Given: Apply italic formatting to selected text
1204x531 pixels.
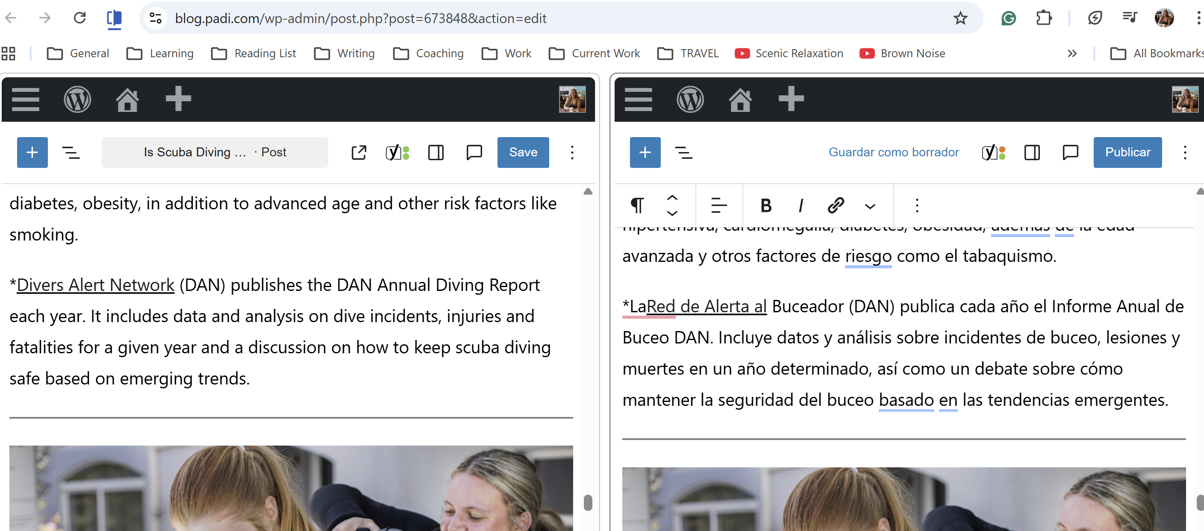Looking at the screenshot, I should point(801,205).
